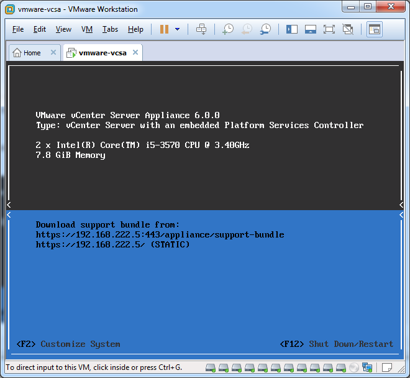
Task: Click F12 Shut Down/Restart in the console
Action: click(x=336, y=344)
